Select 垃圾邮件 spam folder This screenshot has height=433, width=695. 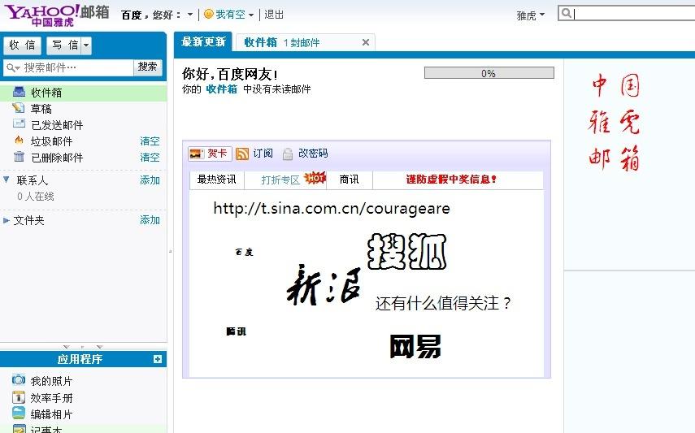coord(51,141)
